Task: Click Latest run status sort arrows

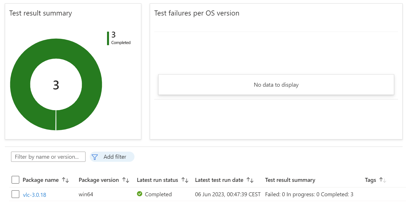Action: pyautogui.click(x=185, y=180)
